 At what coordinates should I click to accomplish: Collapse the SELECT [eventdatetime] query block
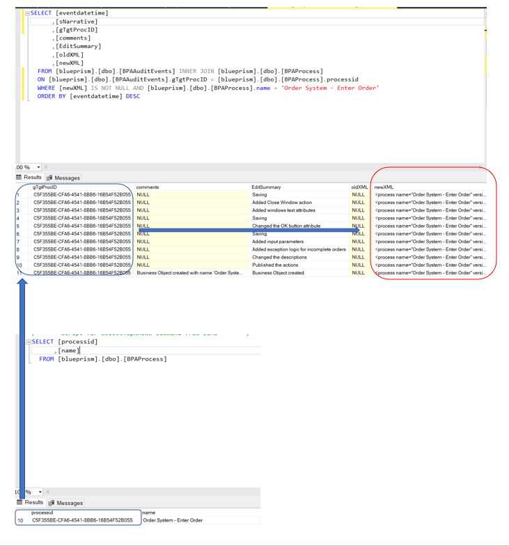pyautogui.click(x=28, y=13)
